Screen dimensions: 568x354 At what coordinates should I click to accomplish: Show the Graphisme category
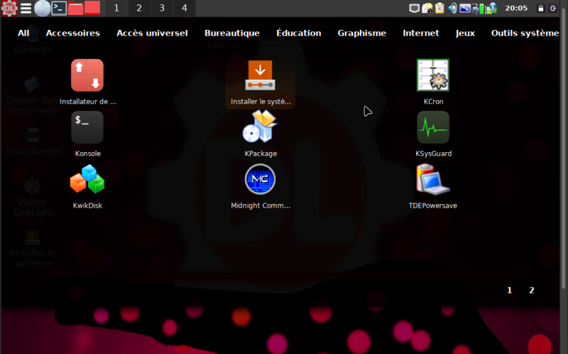coord(361,33)
